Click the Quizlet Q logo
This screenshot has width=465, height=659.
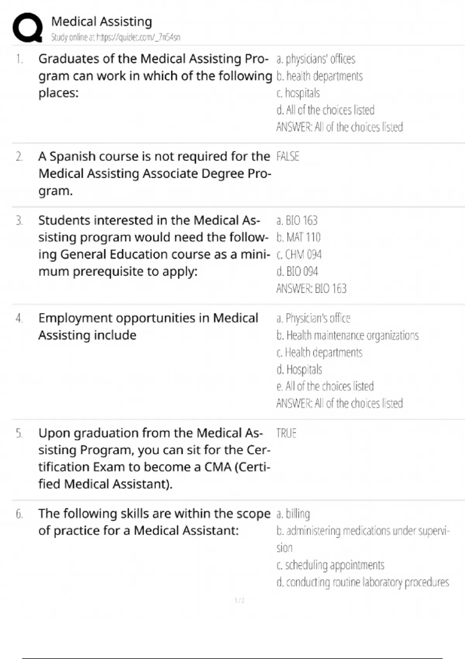(x=28, y=28)
